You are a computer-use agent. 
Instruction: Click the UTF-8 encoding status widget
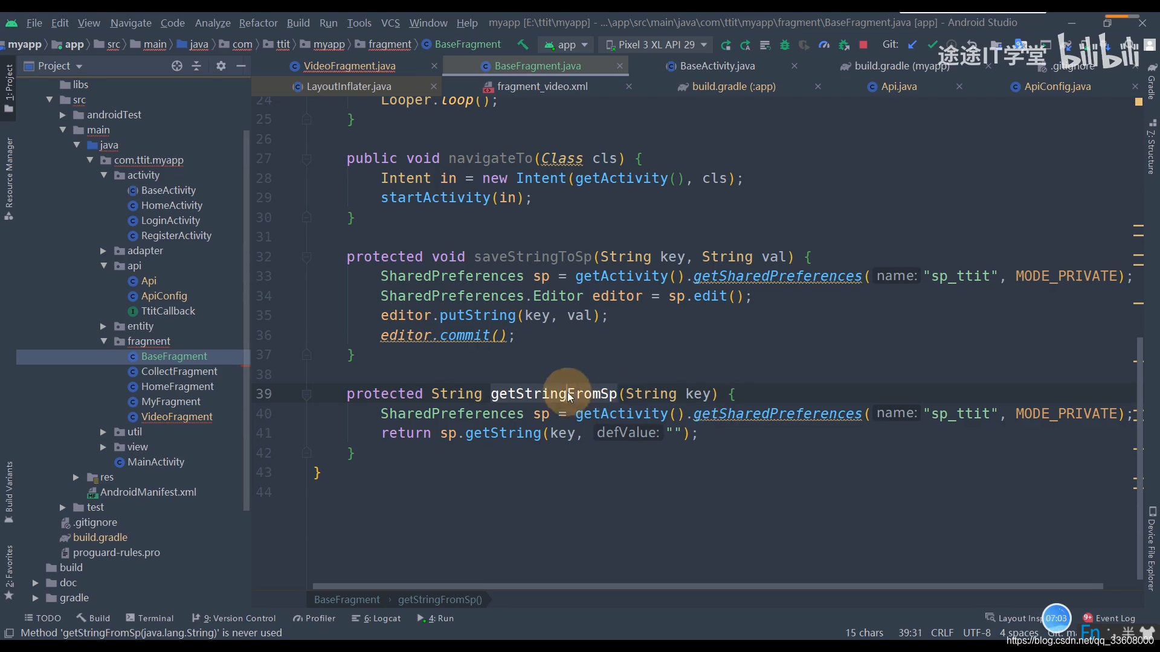977,633
